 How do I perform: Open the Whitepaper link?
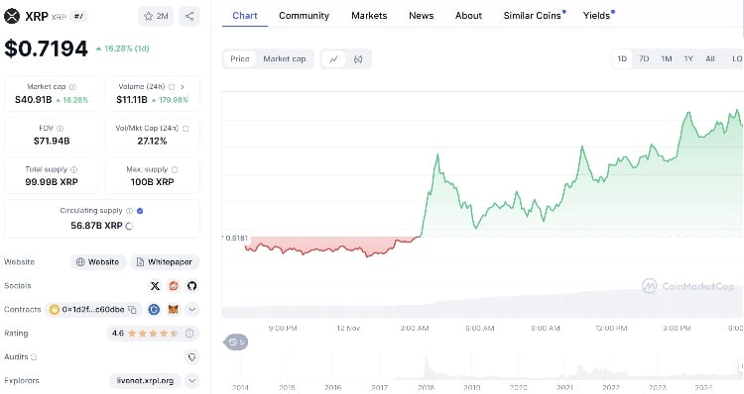(x=165, y=262)
